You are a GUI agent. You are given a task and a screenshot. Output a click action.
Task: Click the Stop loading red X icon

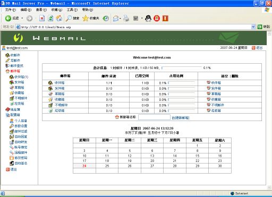point(42,18)
